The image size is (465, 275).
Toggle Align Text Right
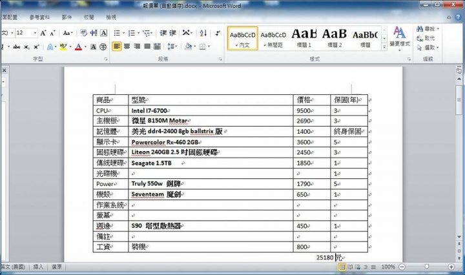137,46
